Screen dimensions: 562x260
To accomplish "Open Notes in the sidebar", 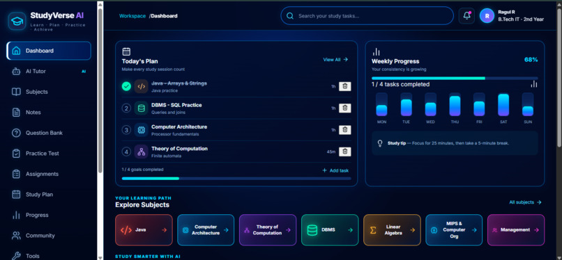I will pos(49,113).
